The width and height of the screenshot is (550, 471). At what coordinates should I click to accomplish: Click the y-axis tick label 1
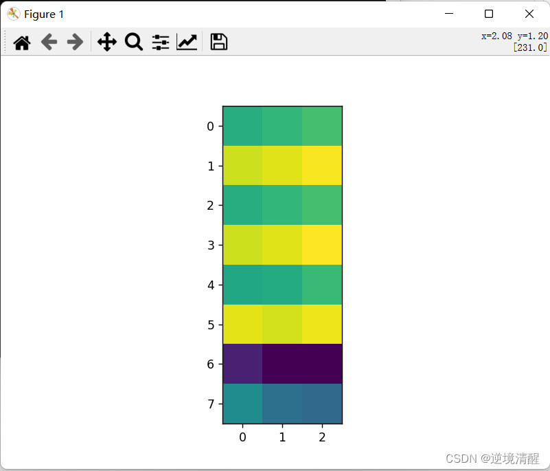click(x=211, y=166)
